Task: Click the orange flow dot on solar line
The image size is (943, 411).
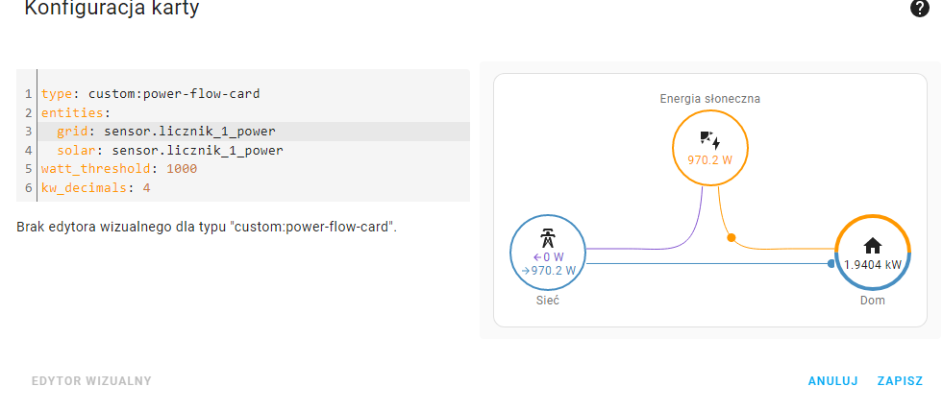Action: pyautogui.click(x=732, y=237)
